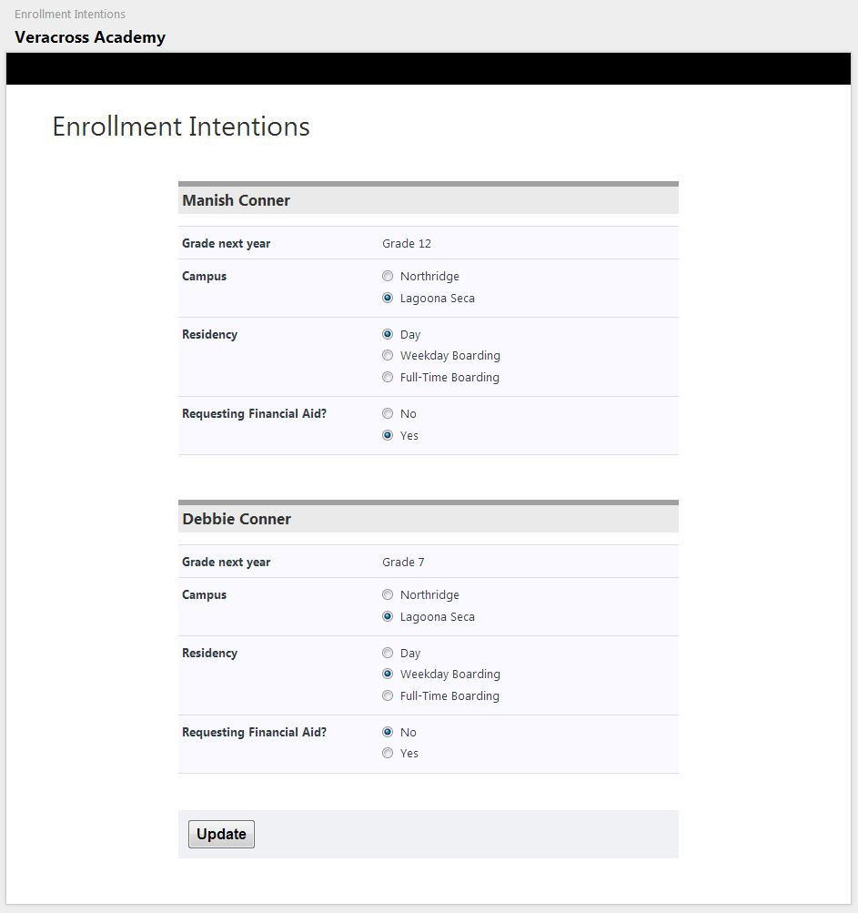Click the Debbie Conner section header

237,519
